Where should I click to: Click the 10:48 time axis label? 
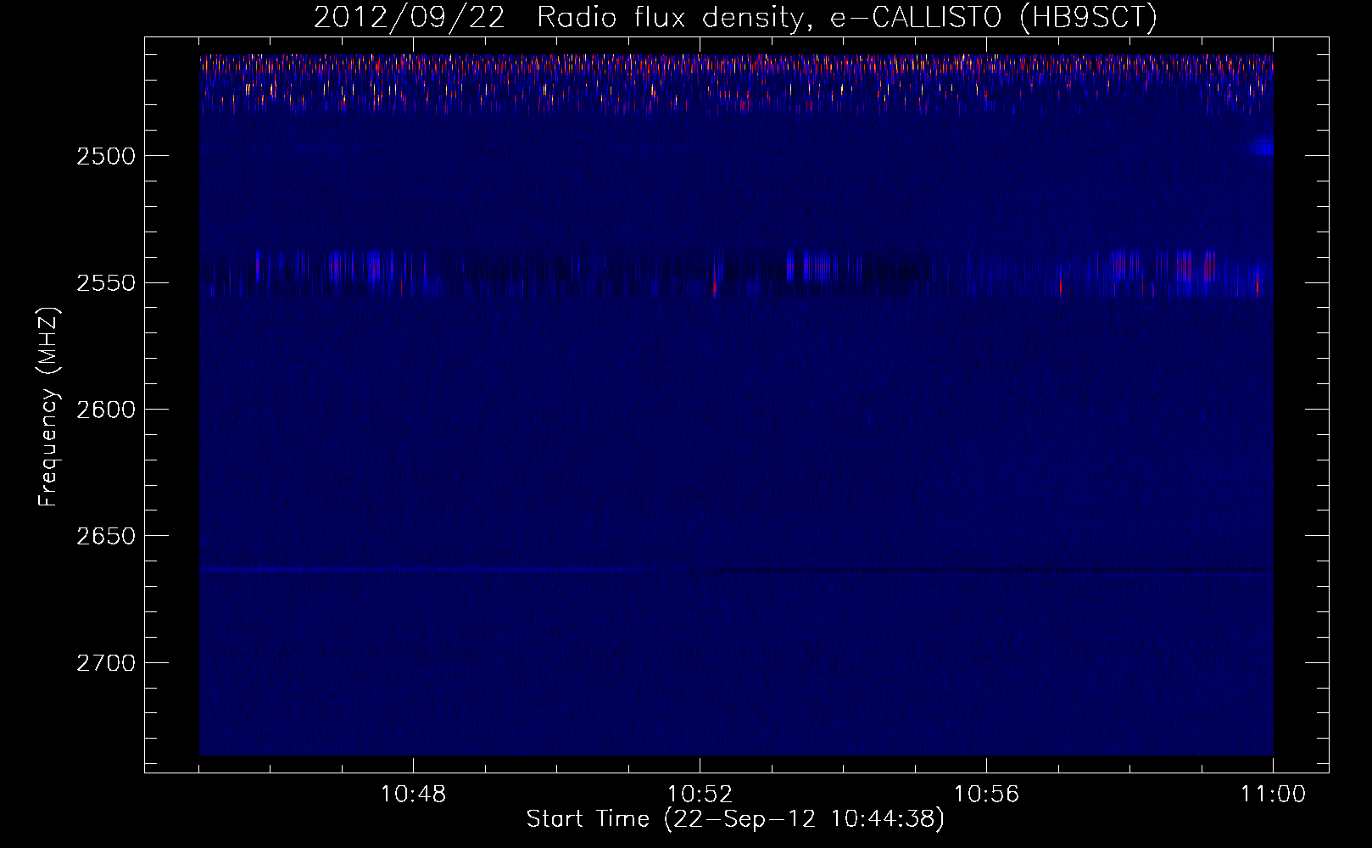[413, 795]
